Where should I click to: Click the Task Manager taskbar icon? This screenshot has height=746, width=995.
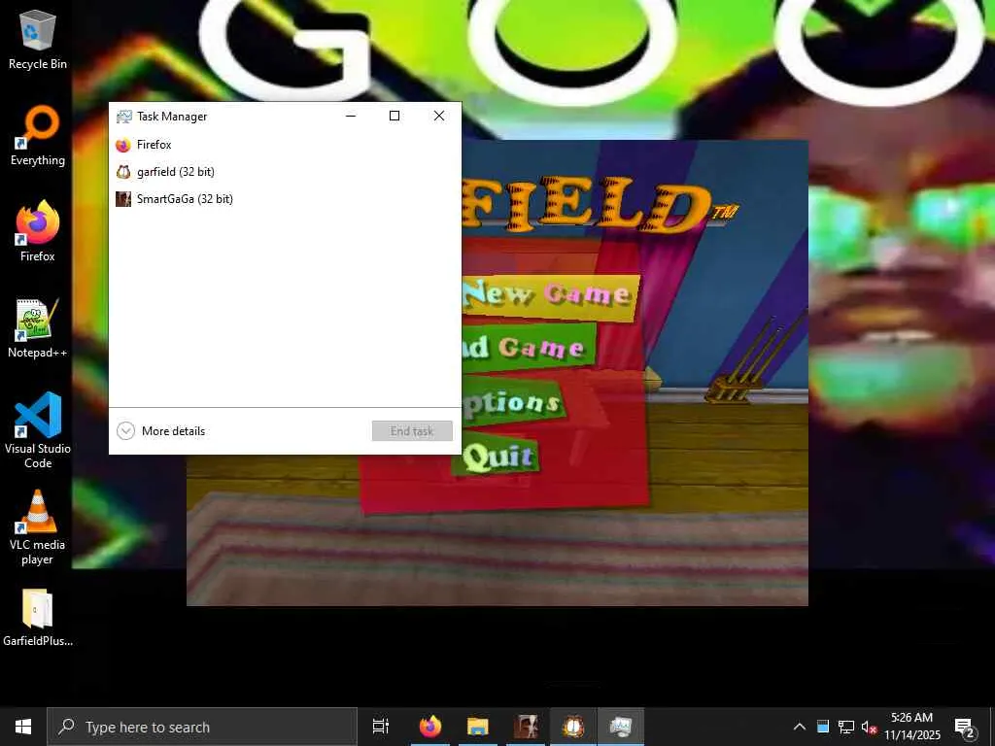(x=621, y=727)
